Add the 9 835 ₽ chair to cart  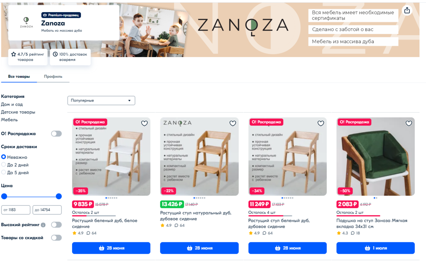[111, 248]
